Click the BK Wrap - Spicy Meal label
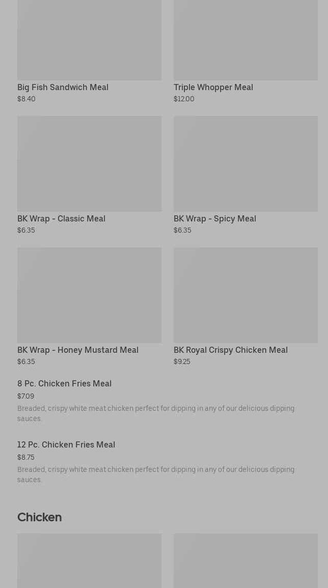Screen dimensions: 328x588 (214, 219)
